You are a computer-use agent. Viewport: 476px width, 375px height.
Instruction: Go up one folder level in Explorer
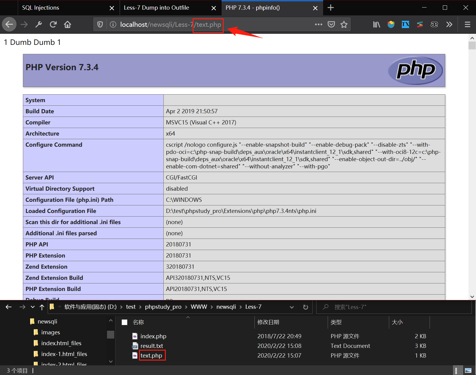(42, 307)
